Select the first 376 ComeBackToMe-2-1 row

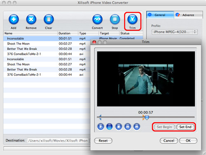tap(47, 54)
